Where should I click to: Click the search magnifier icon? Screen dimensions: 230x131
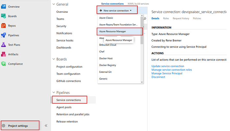pos(145,19)
